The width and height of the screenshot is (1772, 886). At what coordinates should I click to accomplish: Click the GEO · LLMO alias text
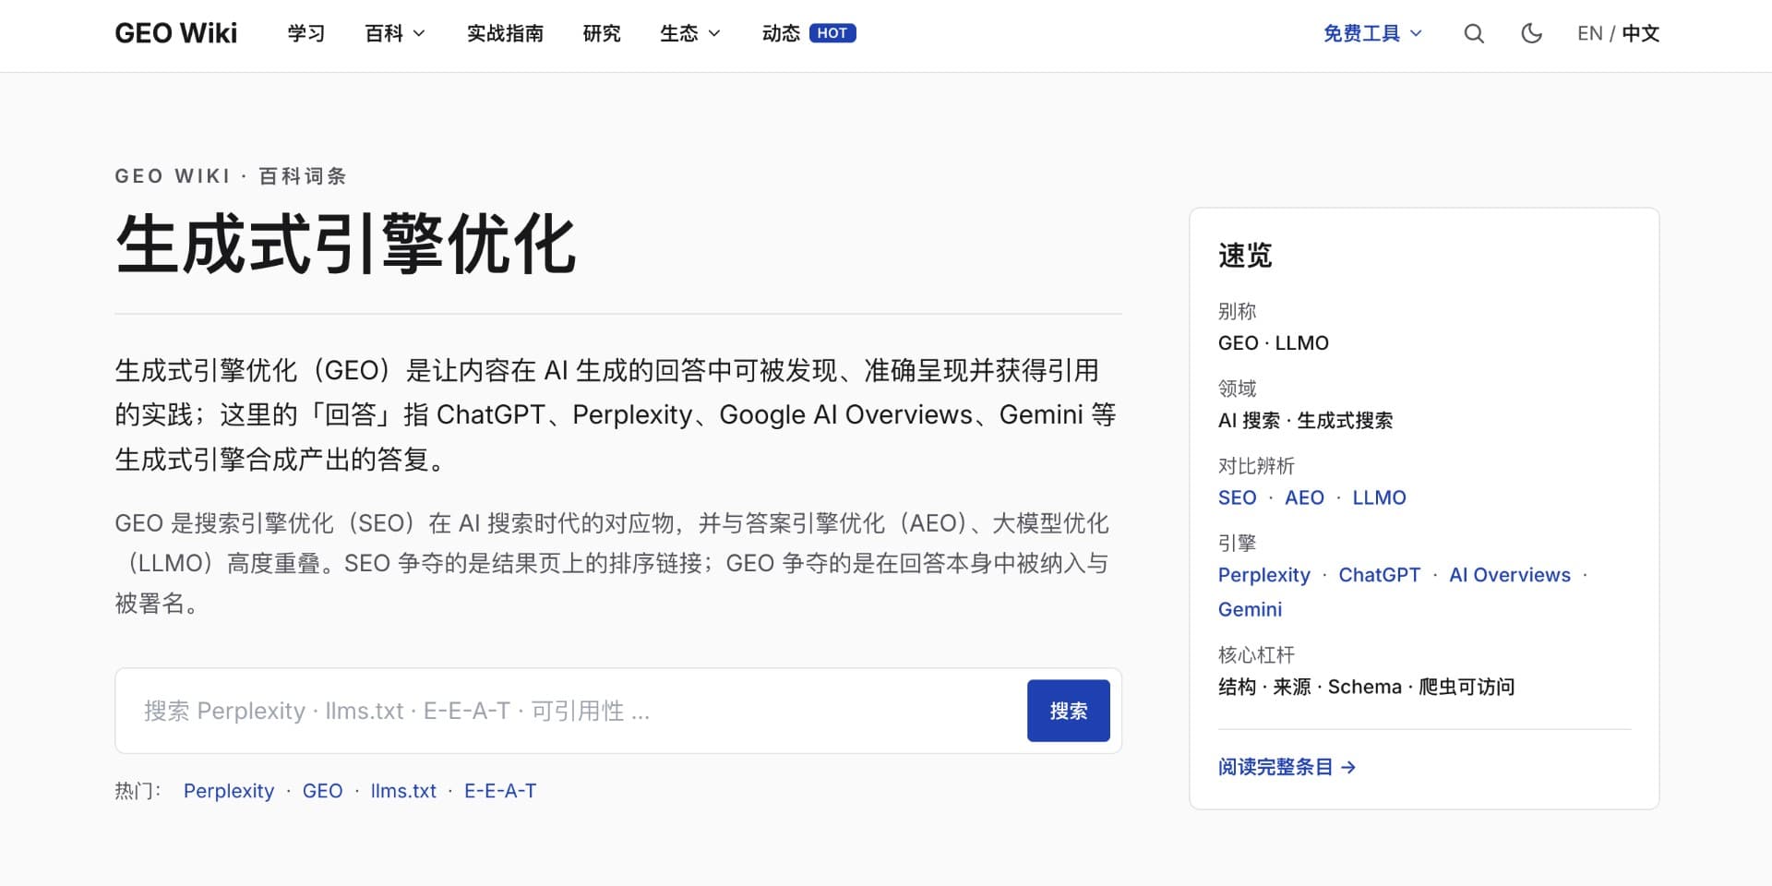coord(1274,343)
